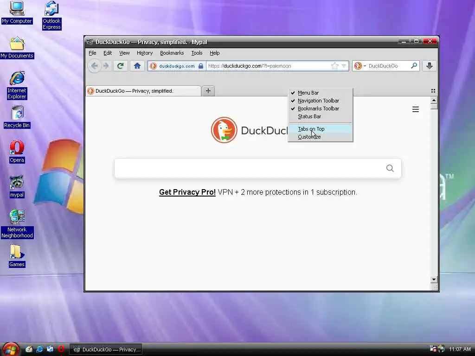475x356 pixels.
Task: Launch mypal raccoon desktop shortcut
Action: coord(17,186)
